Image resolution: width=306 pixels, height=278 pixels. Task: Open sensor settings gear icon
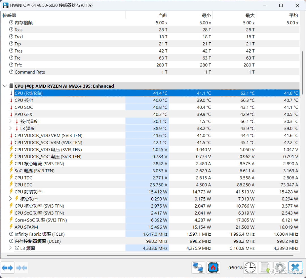280,267
